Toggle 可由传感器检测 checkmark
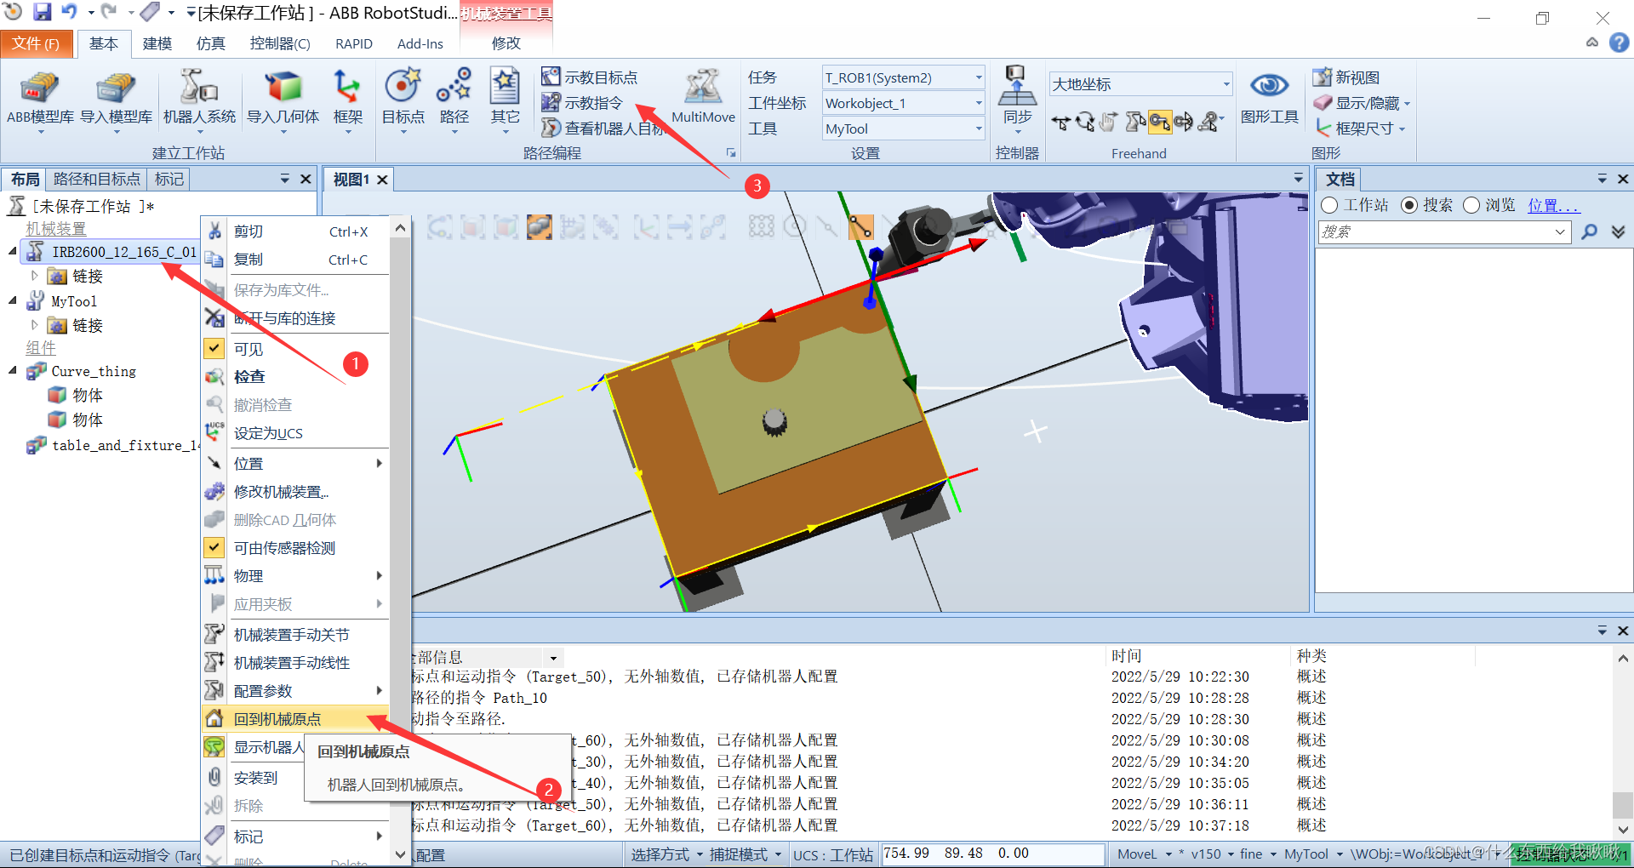The image size is (1634, 868). [214, 547]
